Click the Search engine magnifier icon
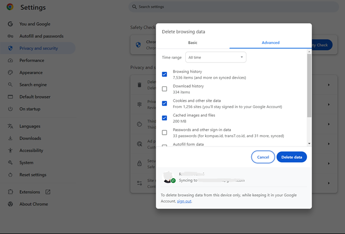345x234 pixels. pos(10,85)
